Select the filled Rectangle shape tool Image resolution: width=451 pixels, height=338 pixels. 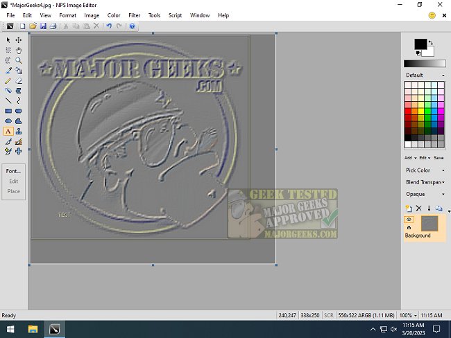coord(8,111)
